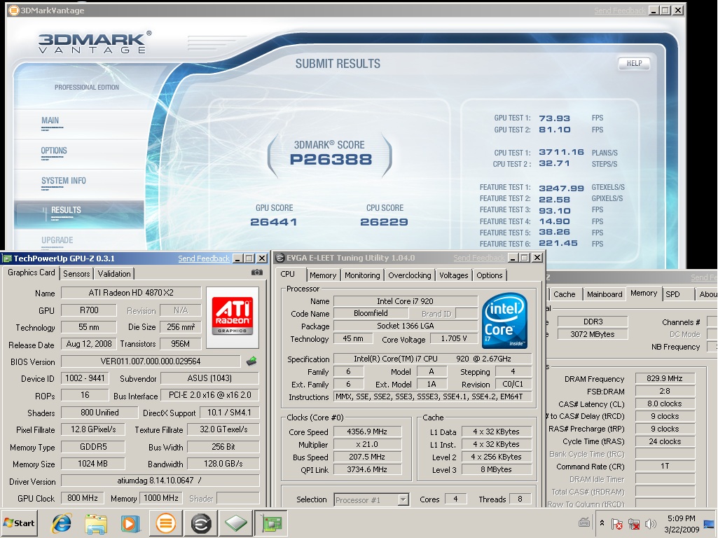The height and width of the screenshot is (538, 718).
Task: Open the Processor #1 selection dropdown
Action: pyautogui.click(x=403, y=499)
